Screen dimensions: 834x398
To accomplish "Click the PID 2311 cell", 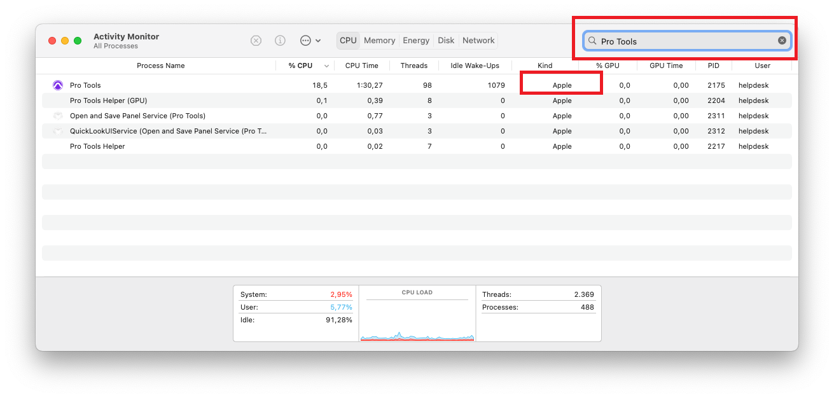I will click(716, 116).
